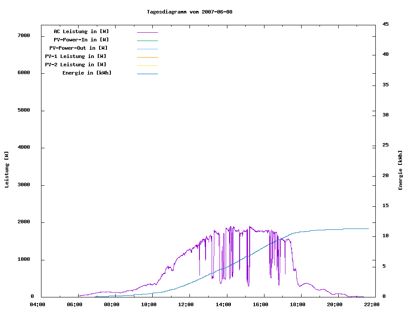Click the Energie in [kWh] legend label

[87, 73]
